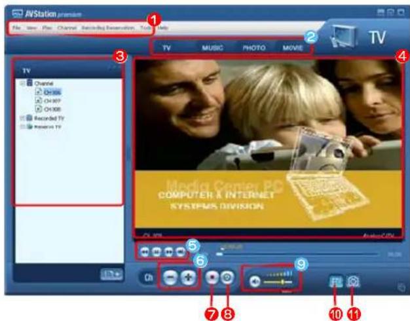Open the File menu
The height and width of the screenshot is (321, 410).
[x=16, y=28]
